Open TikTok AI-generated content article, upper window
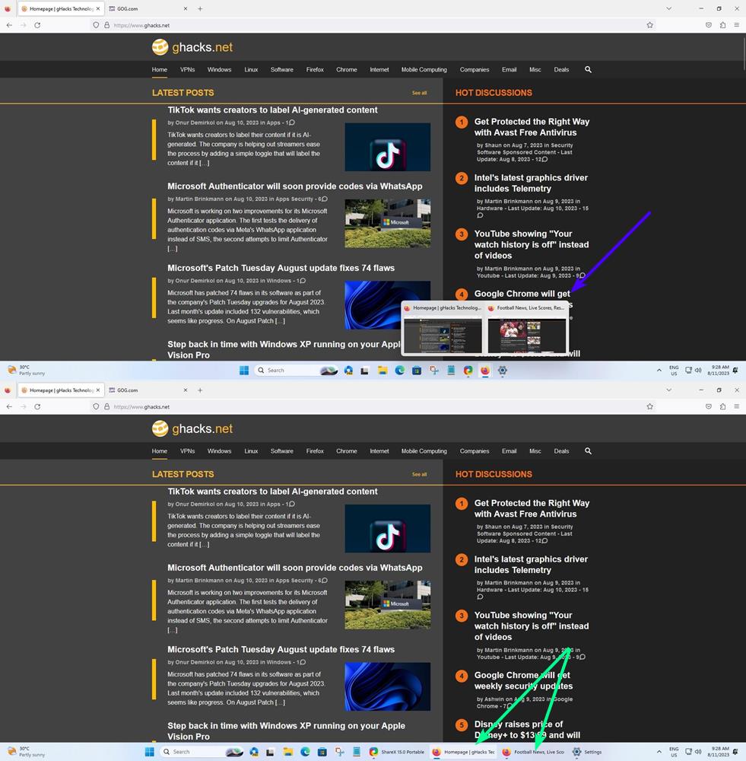 click(x=272, y=110)
